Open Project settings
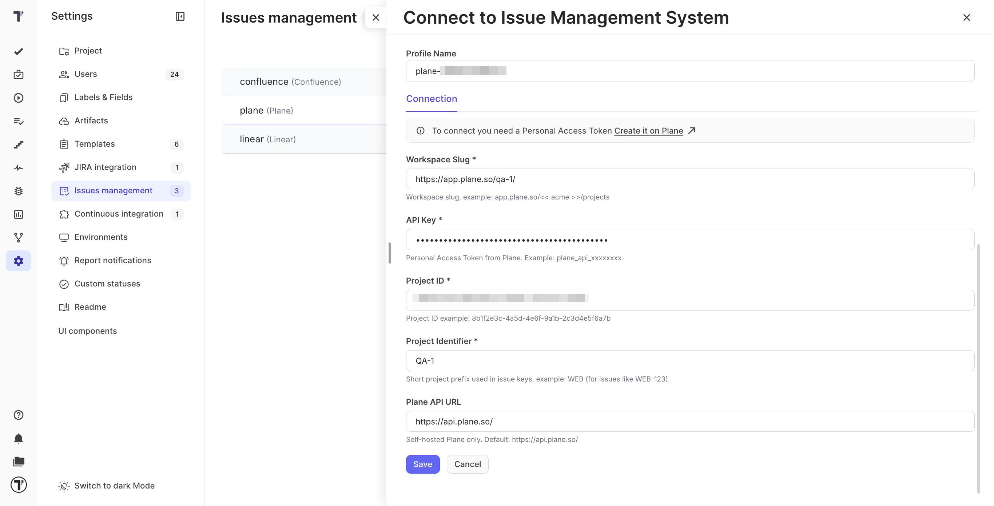 coord(121,51)
